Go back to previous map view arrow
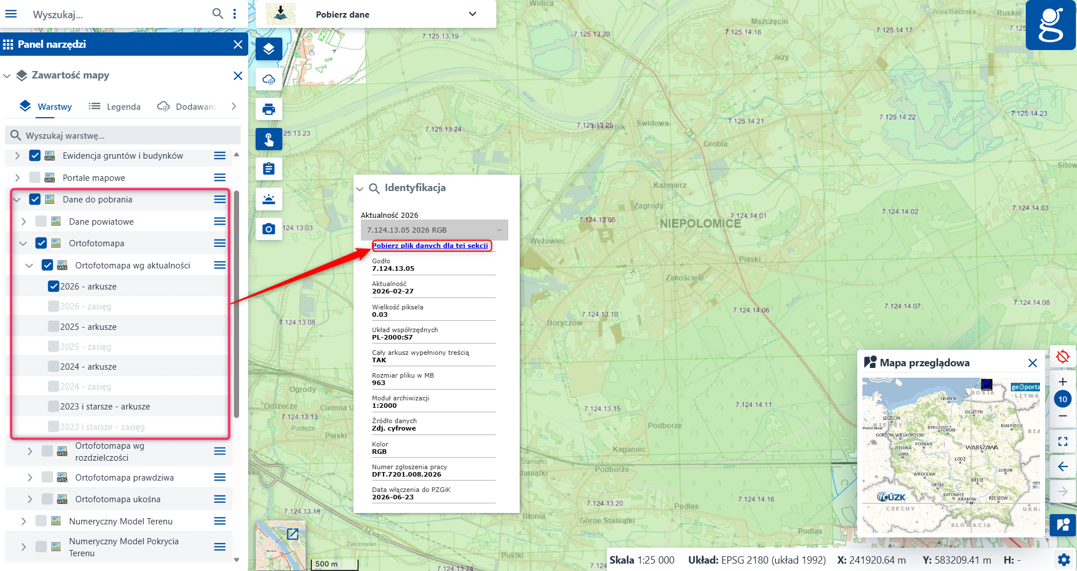1077x571 pixels. tap(1062, 466)
